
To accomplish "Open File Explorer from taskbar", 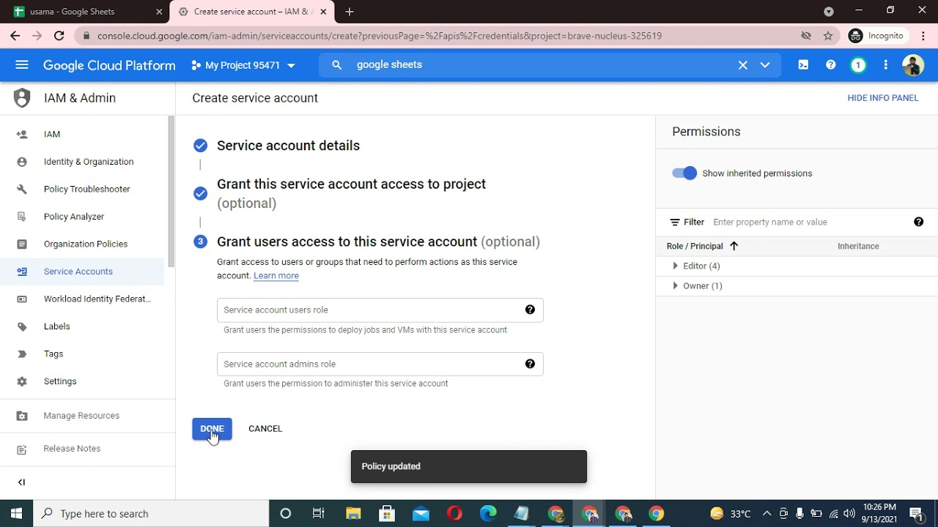I will tap(353, 513).
